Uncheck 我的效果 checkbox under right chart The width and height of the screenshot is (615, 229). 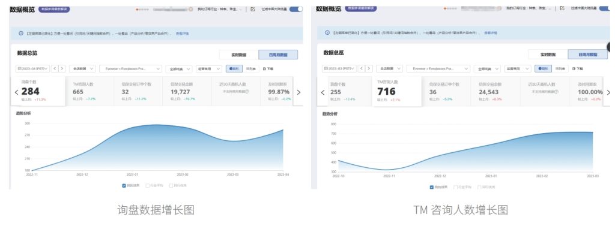pyautogui.click(x=432, y=187)
